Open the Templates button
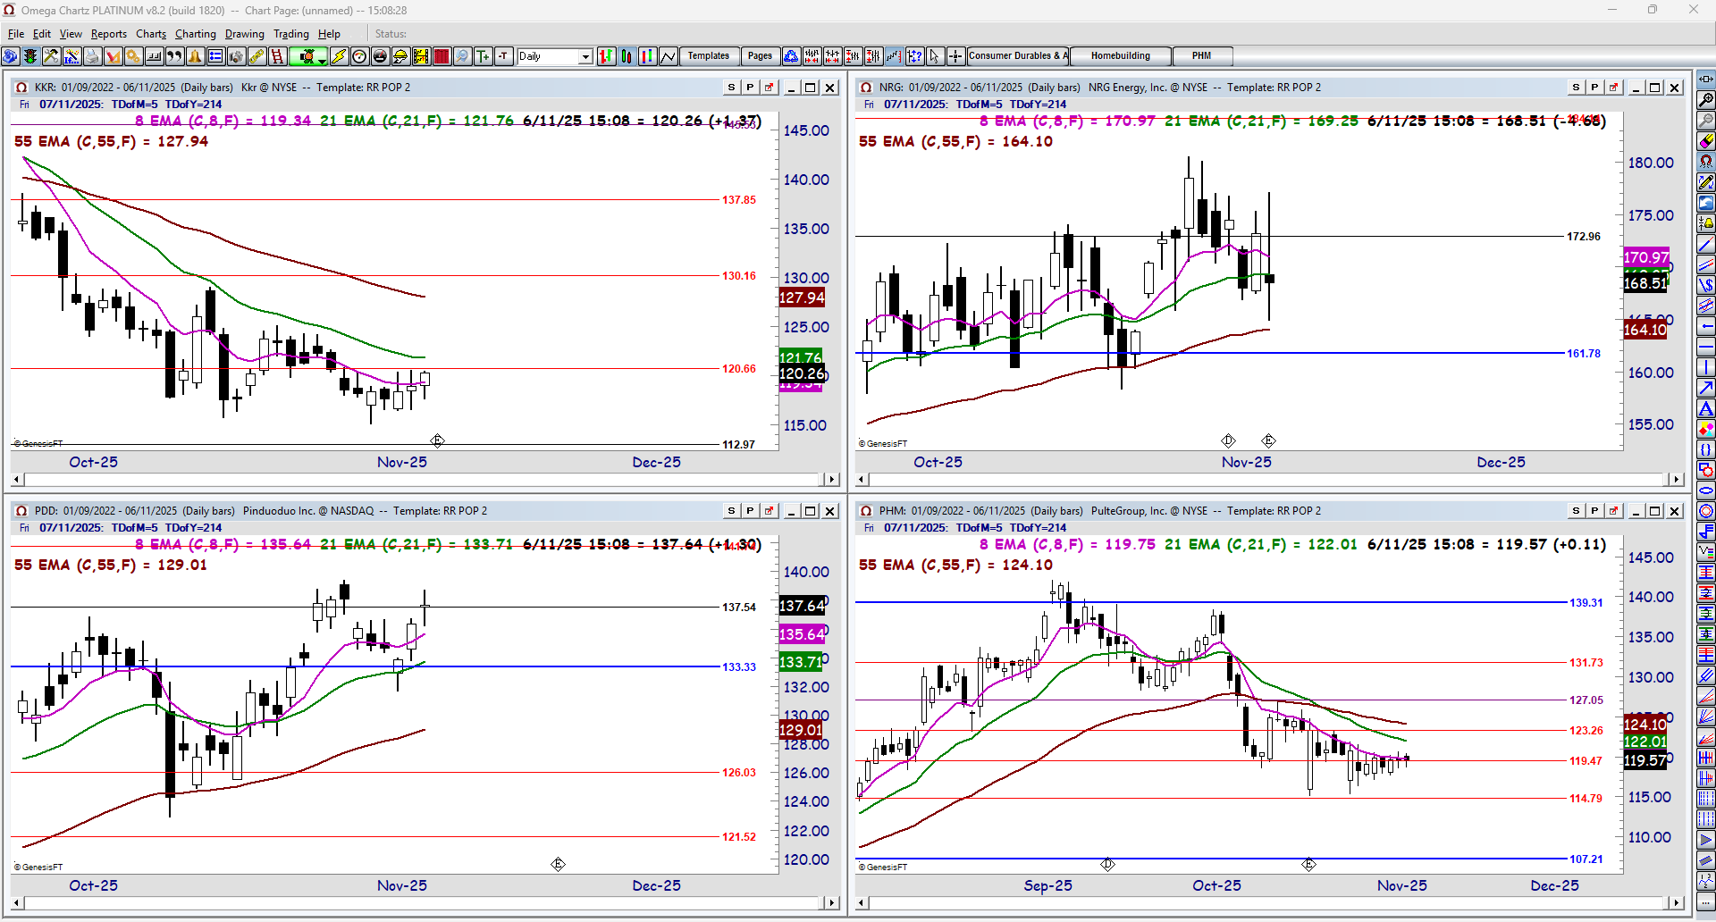 pyautogui.click(x=709, y=56)
